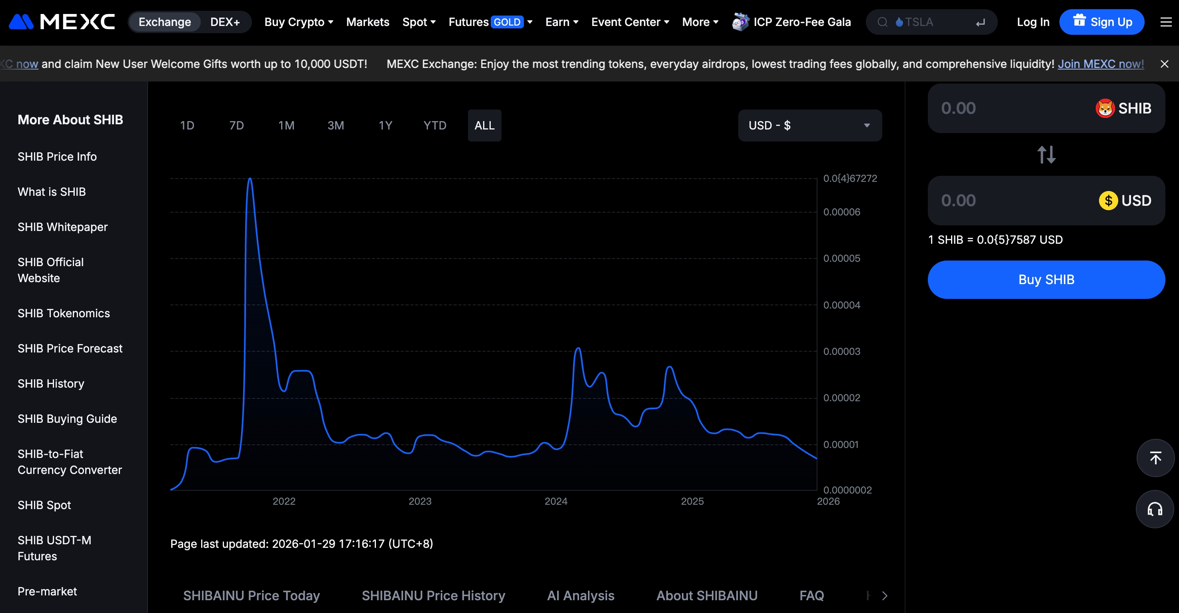This screenshot has width=1179, height=613.
Task: Click the swap currencies arrows icon
Action: [1046, 155]
